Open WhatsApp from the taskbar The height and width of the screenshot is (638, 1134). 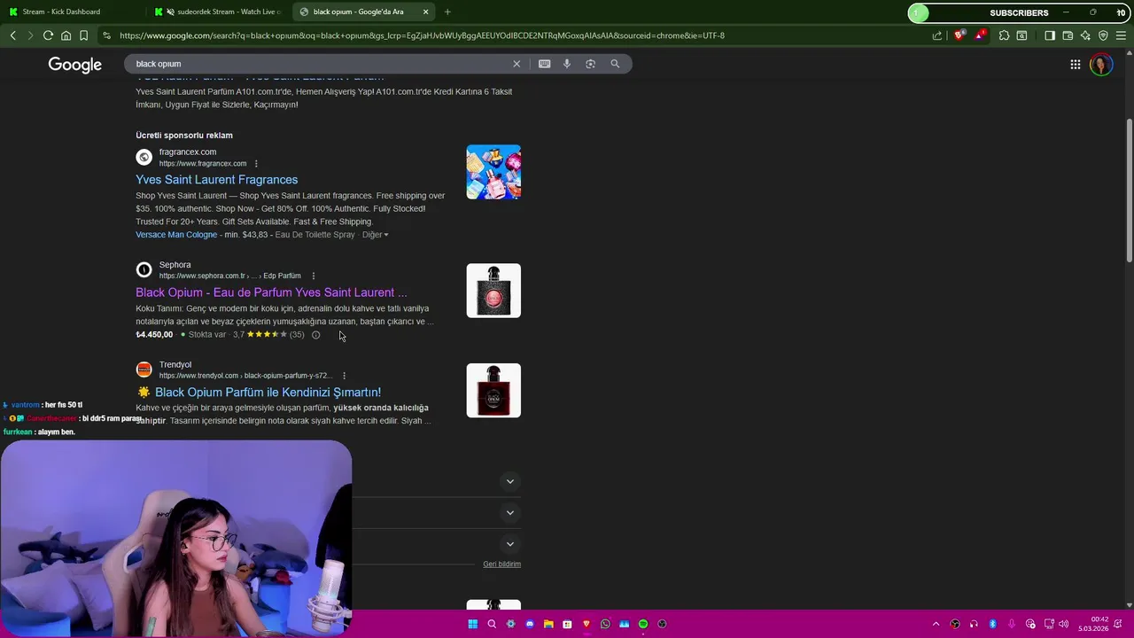(x=605, y=624)
